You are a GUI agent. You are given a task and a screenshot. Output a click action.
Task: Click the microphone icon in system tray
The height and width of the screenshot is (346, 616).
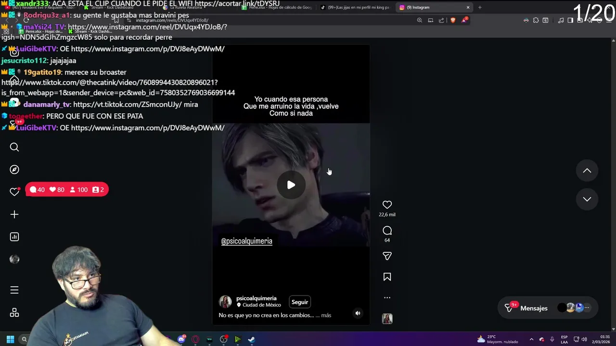pyautogui.click(x=552, y=339)
